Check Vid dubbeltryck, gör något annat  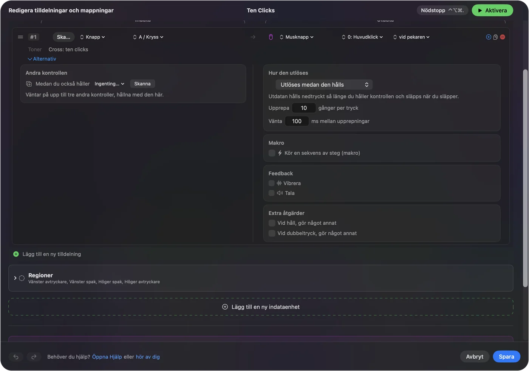tap(272, 233)
